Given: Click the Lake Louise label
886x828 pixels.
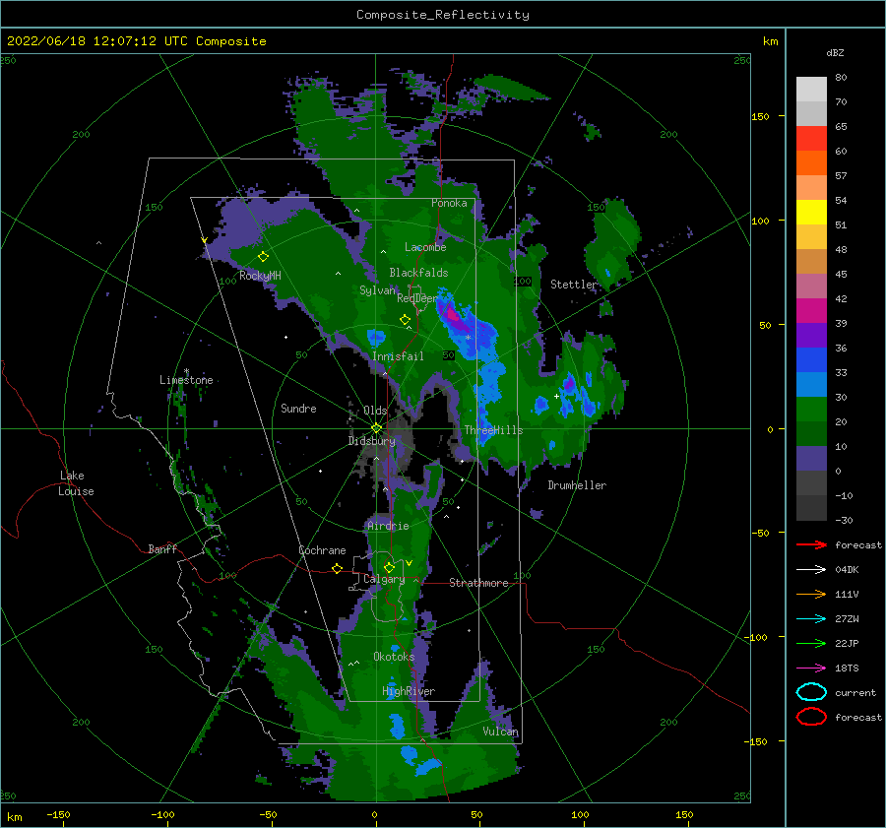Looking at the screenshot, I should [76, 483].
